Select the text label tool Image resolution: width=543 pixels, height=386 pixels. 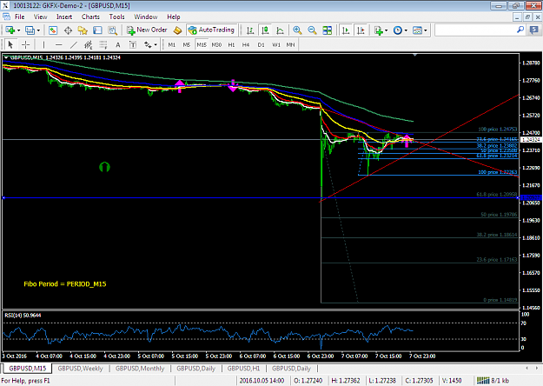pos(133,44)
